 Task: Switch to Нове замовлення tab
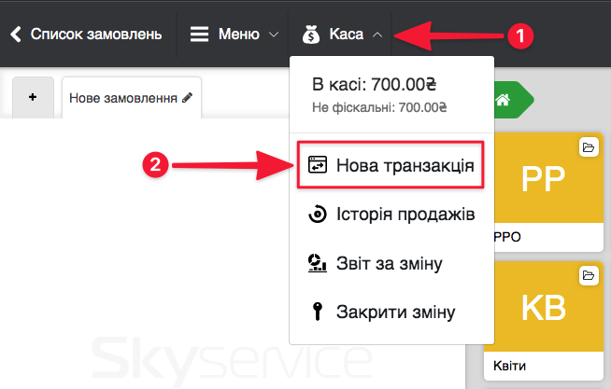coord(123,97)
